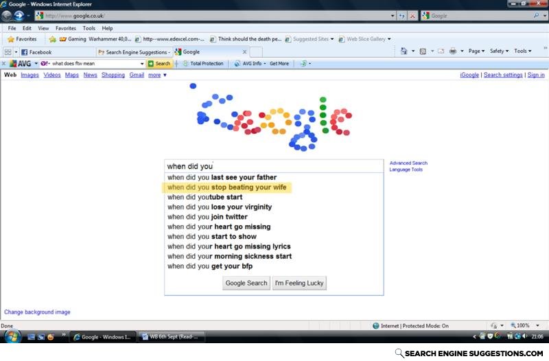Open the Images link
Screen dimensions: 549x361
click(30, 75)
